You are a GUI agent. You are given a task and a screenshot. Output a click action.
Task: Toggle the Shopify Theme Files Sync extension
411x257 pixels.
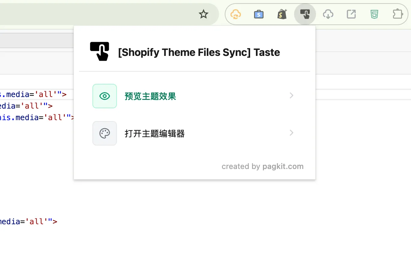pos(305,14)
